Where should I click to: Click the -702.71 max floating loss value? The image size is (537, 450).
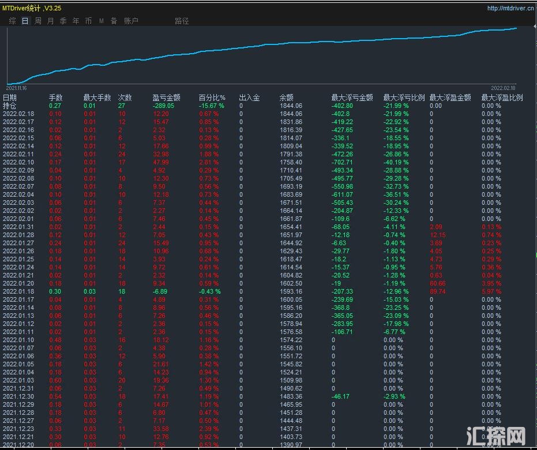[342, 162]
